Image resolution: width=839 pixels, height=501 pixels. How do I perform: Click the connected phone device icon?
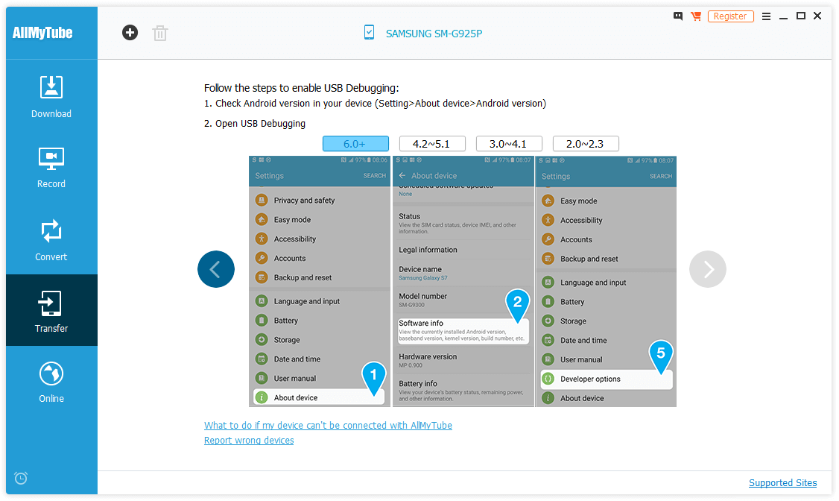[x=369, y=33]
